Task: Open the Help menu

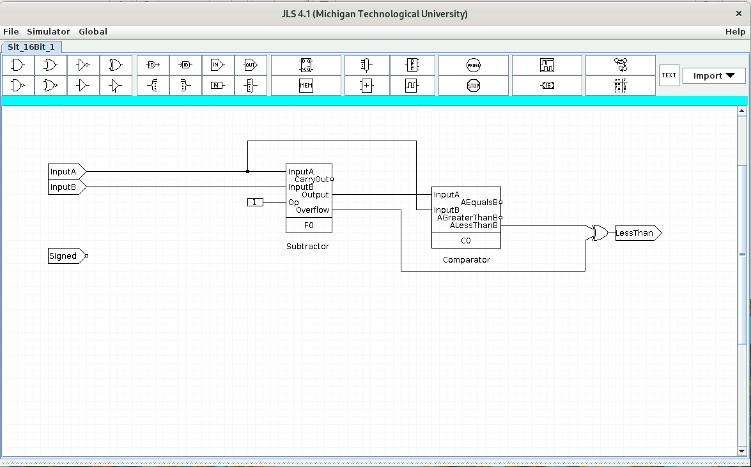Action: pyautogui.click(x=735, y=31)
